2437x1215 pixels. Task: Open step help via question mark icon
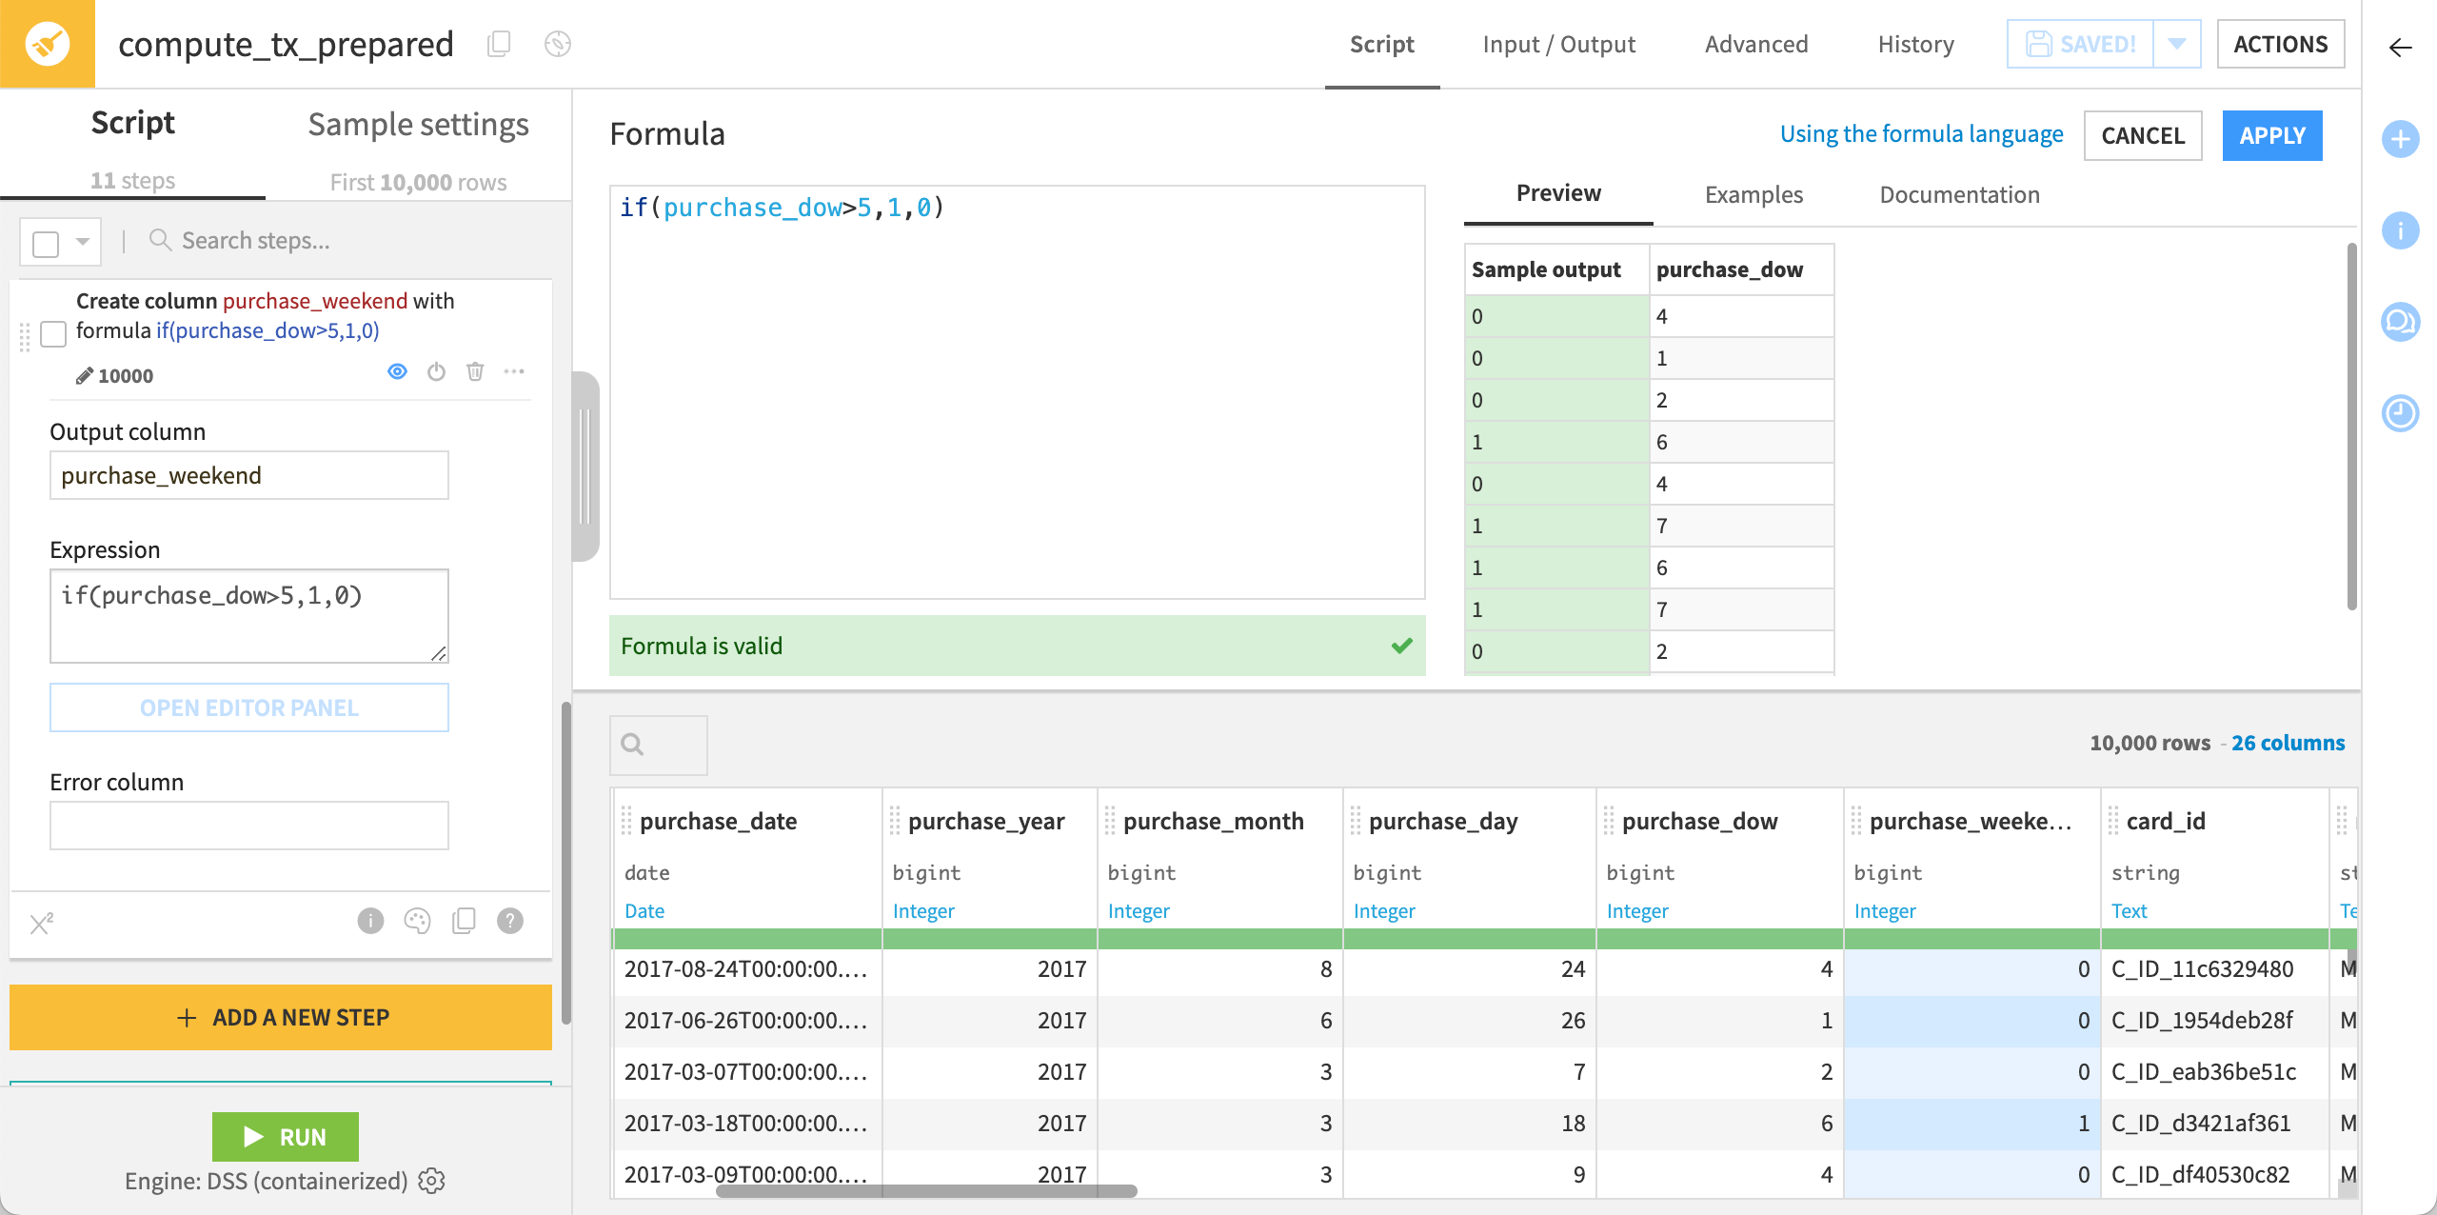click(509, 921)
